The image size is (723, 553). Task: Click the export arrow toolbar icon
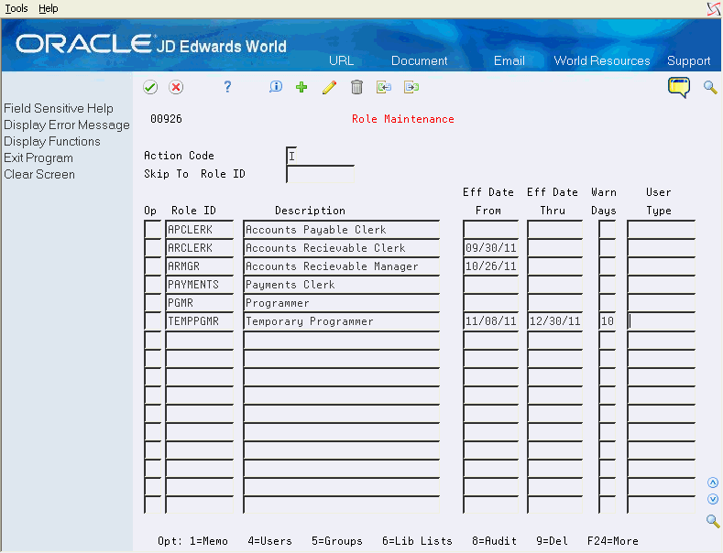pyautogui.click(x=411, y=87)
